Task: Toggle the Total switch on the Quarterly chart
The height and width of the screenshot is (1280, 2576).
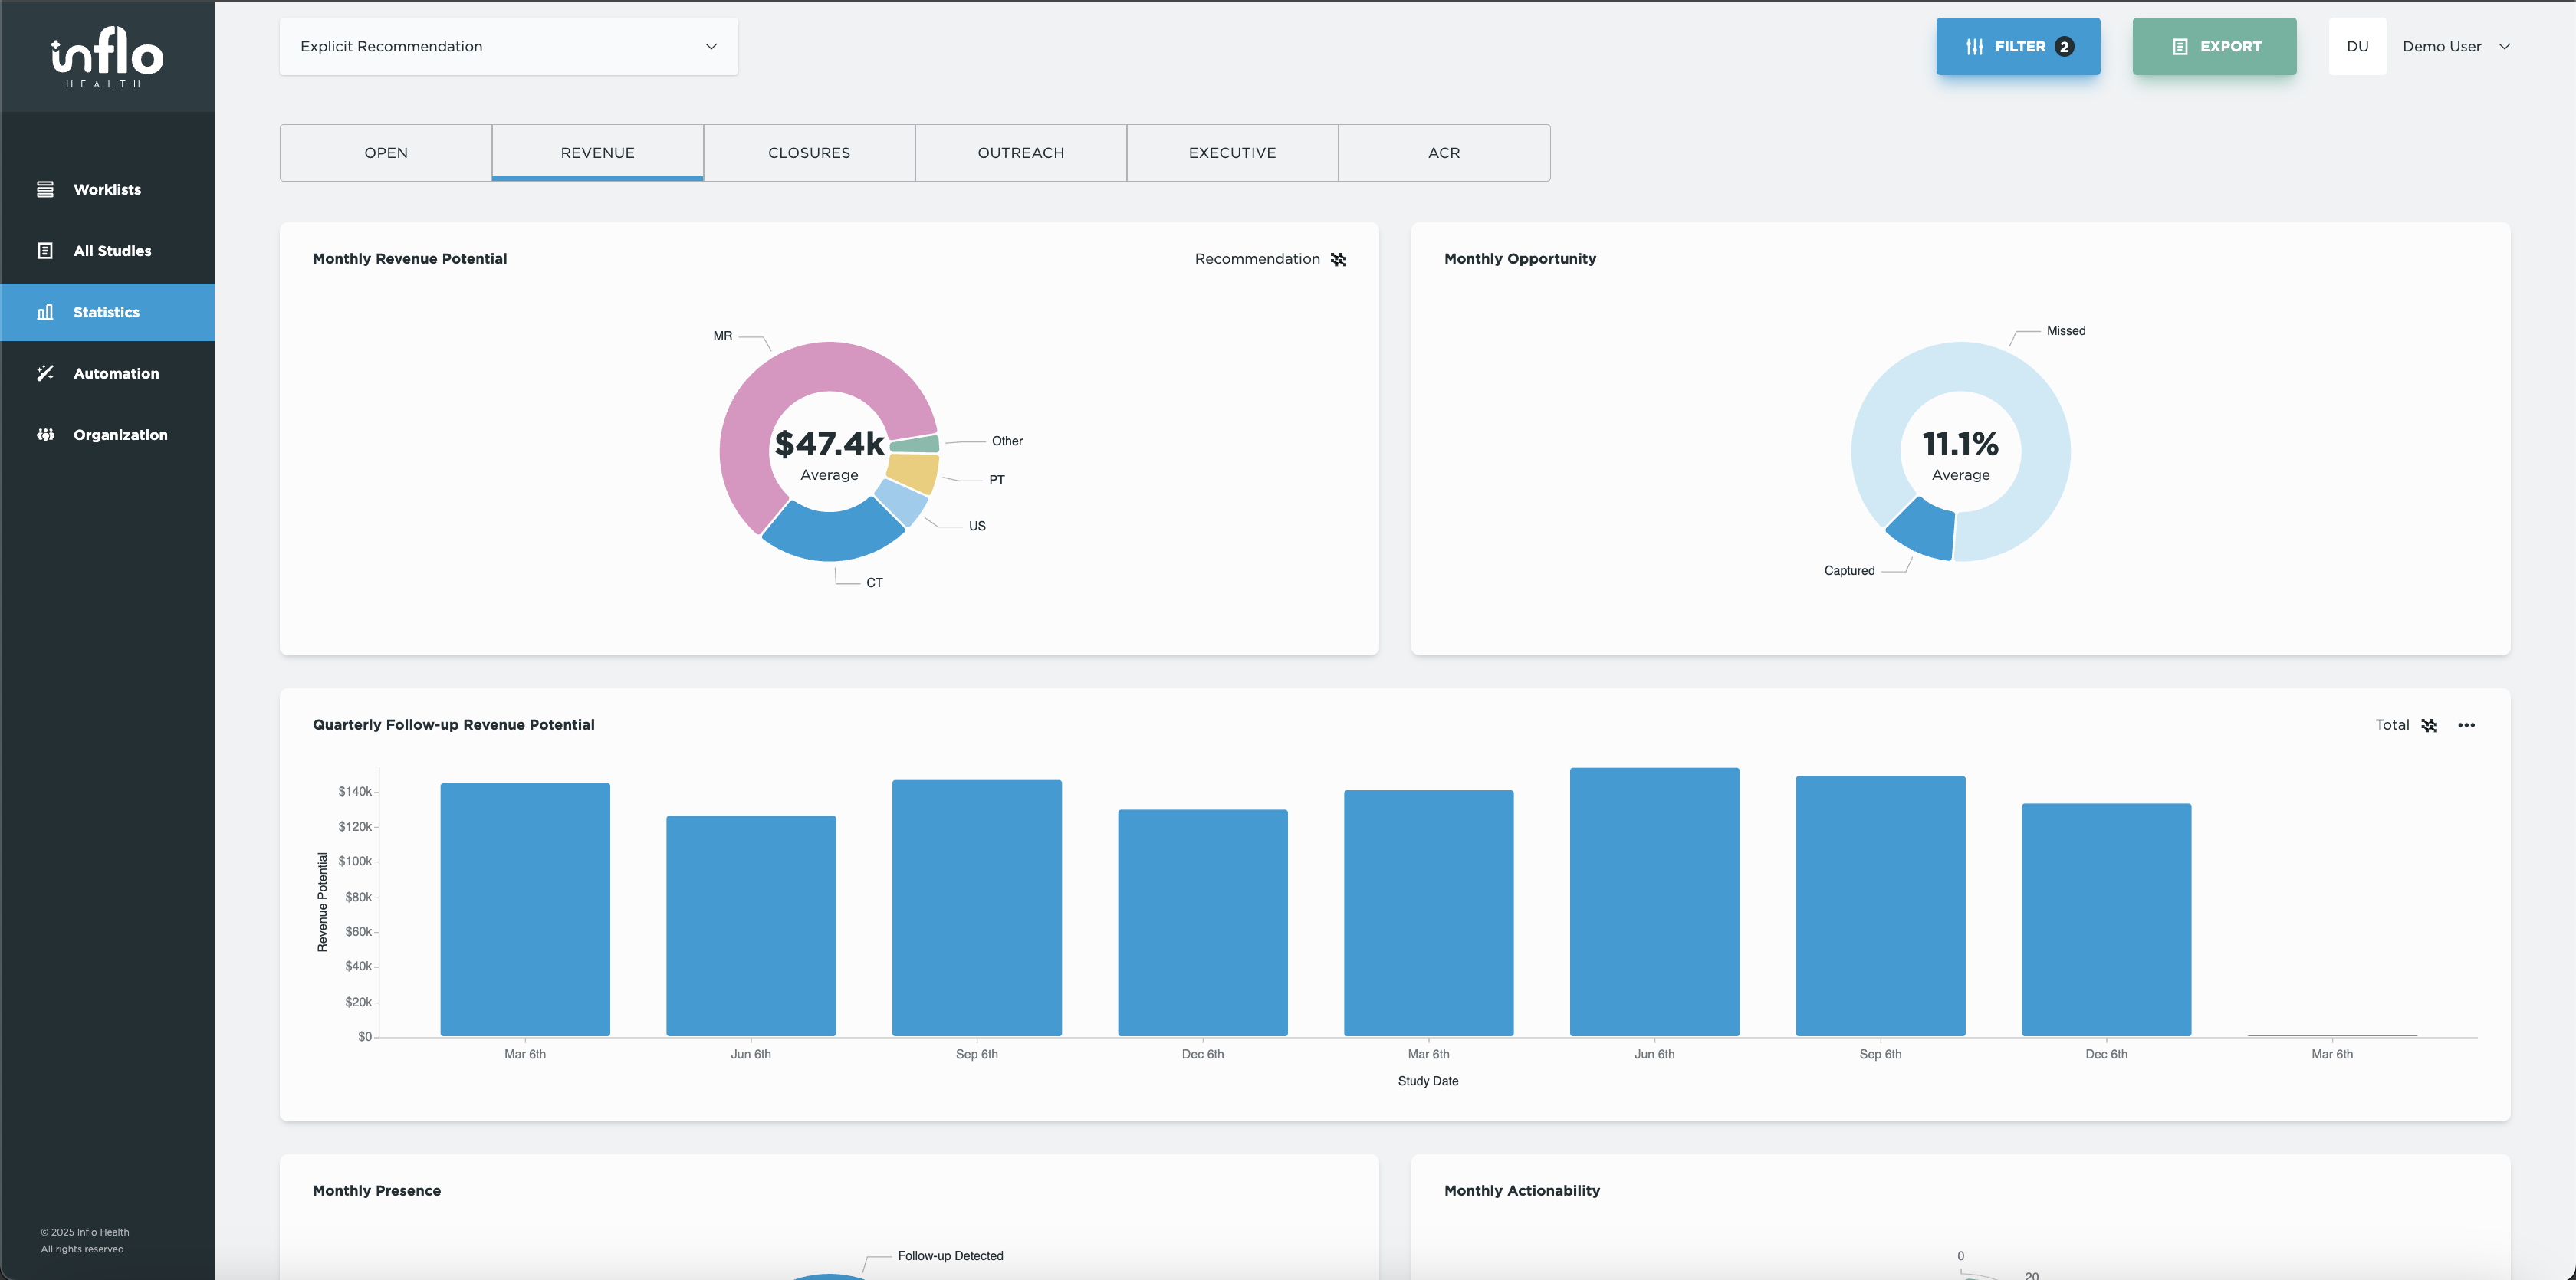Action: pyautogui.click(x=2429, y=725)
